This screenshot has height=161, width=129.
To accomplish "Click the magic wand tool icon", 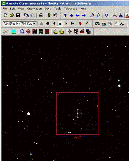I will pyautogui.click(x=122, y=24).
